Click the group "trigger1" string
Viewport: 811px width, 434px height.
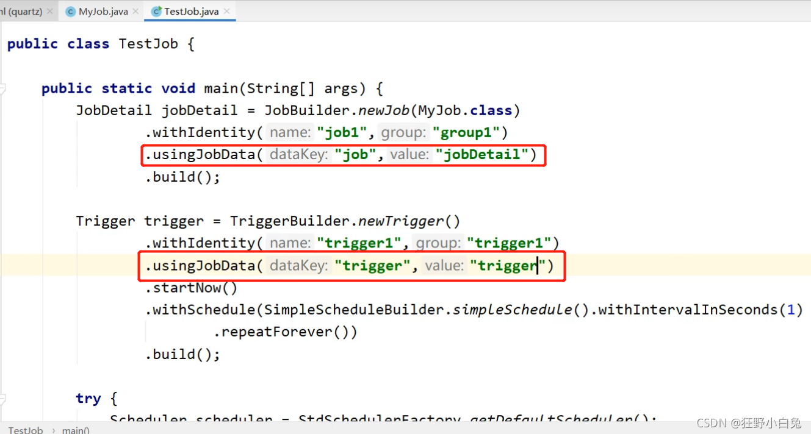pyautogui.click(x=509, y=243)
